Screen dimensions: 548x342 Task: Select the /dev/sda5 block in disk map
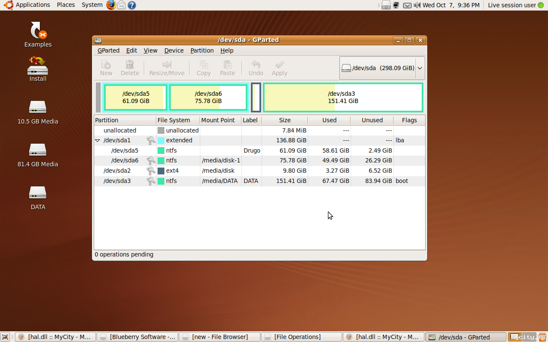136,97
